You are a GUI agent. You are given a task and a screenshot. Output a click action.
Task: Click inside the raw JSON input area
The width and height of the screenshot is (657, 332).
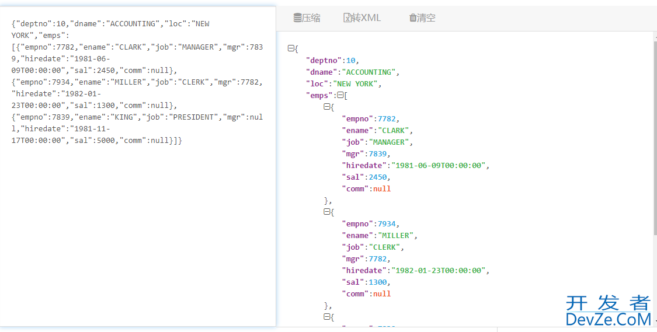(138, 167)
